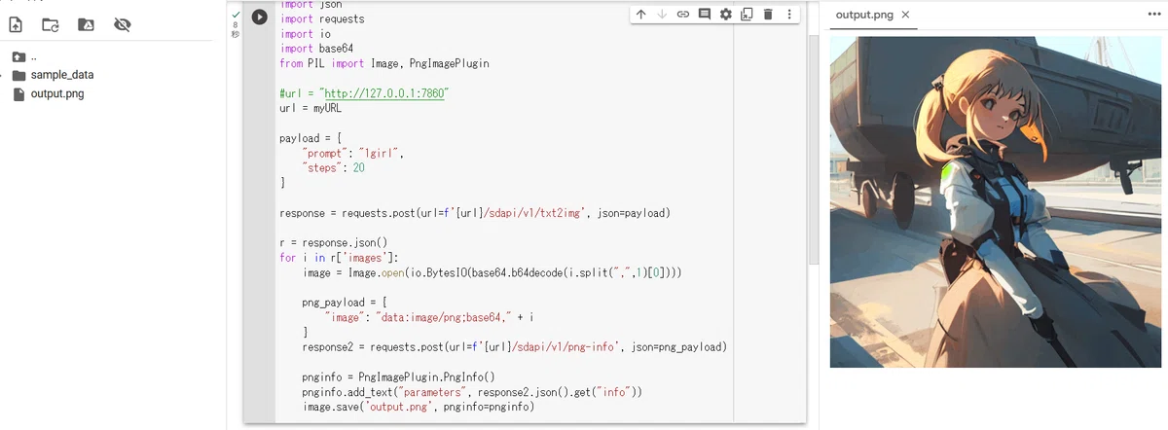1168x430 pixels.
Task: Add a comment to the cell
Action: (705, 14)
